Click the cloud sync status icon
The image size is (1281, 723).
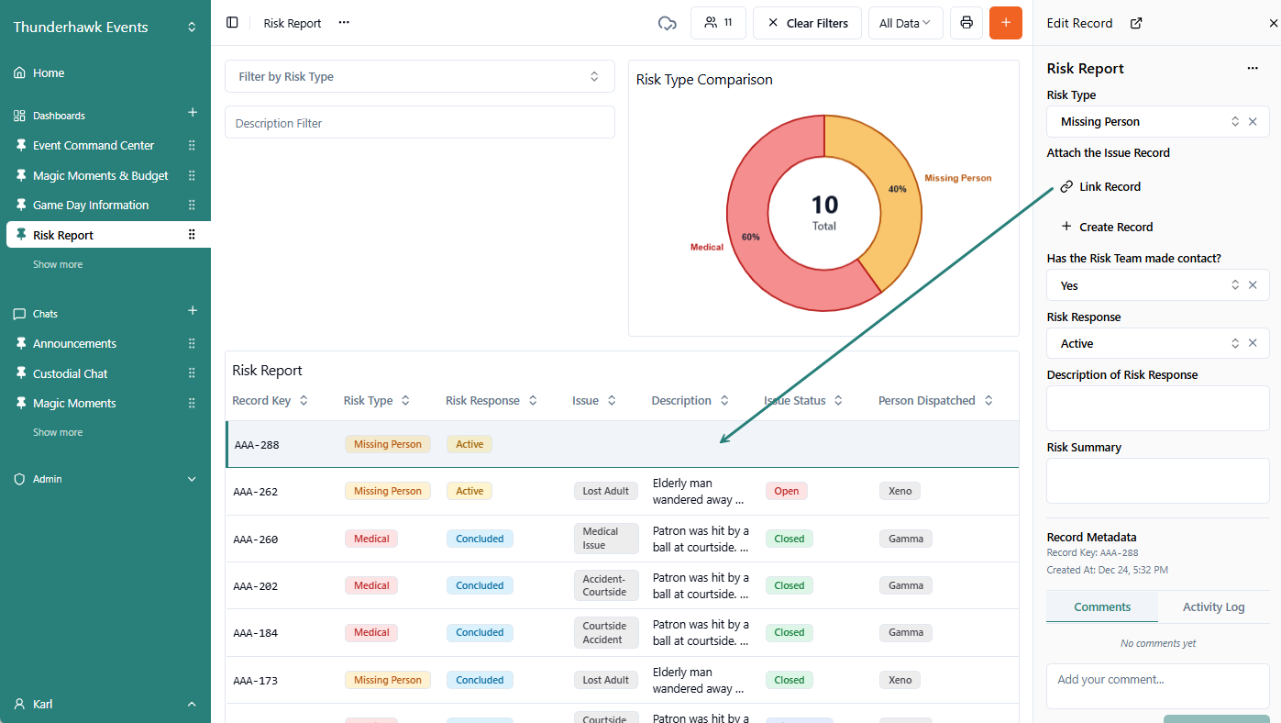667,23
